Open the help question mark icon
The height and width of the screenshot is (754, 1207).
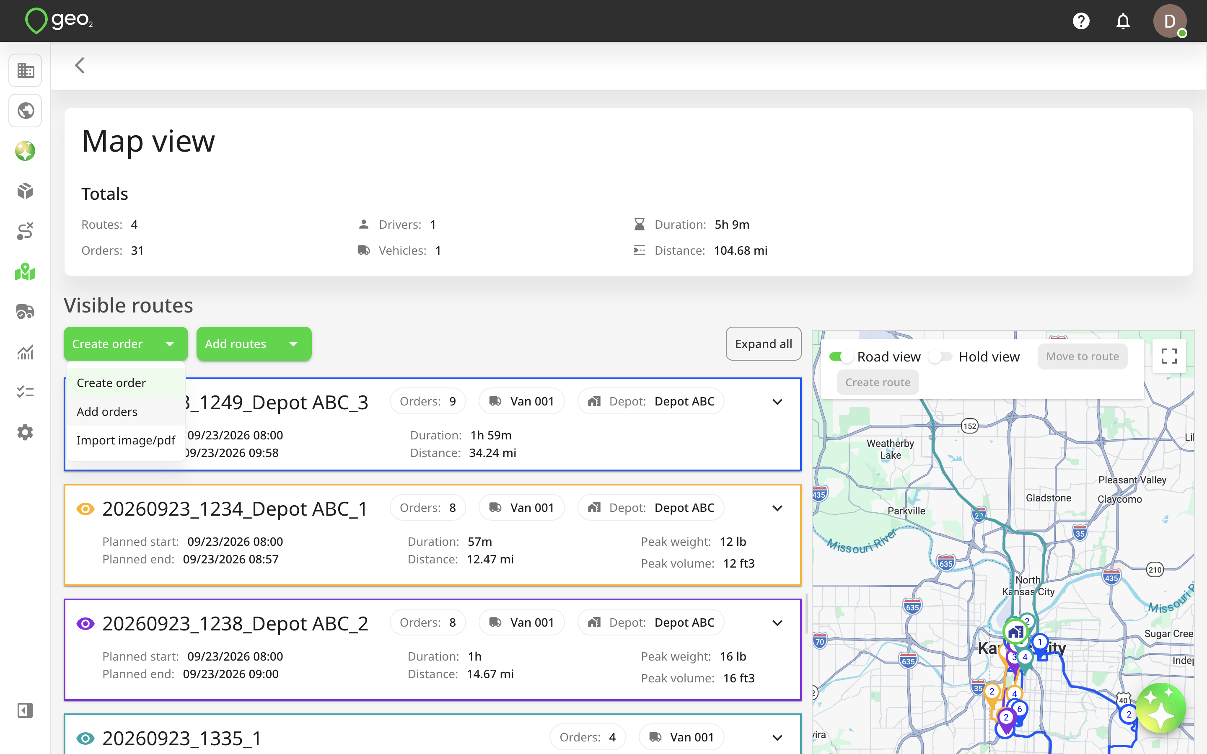coord(1081,21)
